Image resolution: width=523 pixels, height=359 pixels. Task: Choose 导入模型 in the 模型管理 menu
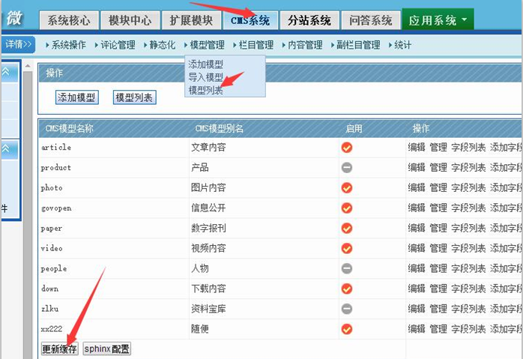point(205,77)
